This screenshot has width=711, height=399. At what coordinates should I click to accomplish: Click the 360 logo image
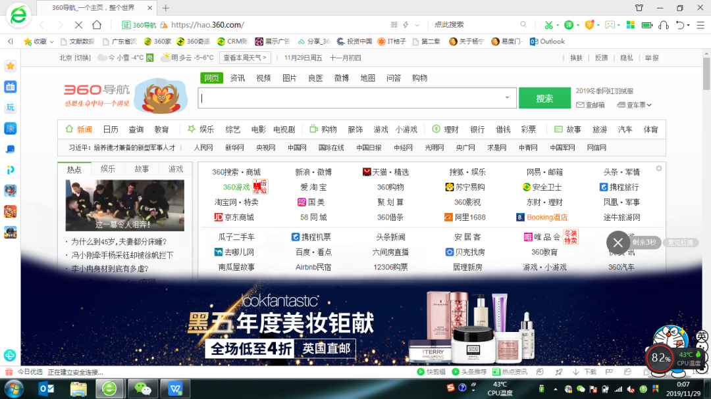tap(126, 96)
